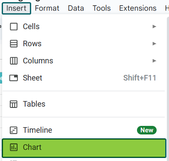Click the Columns icon in the menu
169x161 pixels.
[14, 61]
